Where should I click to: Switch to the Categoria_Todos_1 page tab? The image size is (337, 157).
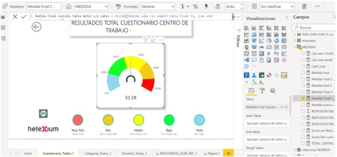[x=98, y=154]
